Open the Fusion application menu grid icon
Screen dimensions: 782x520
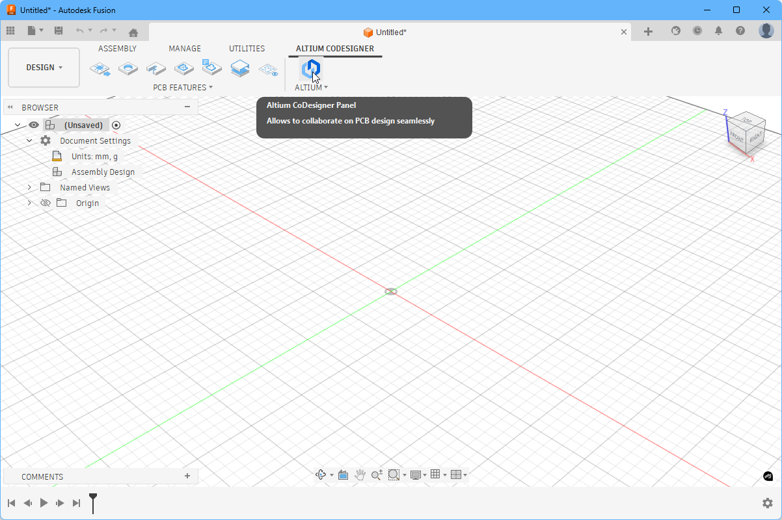[10, 31]
